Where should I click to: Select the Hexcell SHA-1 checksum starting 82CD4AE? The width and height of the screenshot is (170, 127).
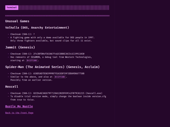click(59, 93)
